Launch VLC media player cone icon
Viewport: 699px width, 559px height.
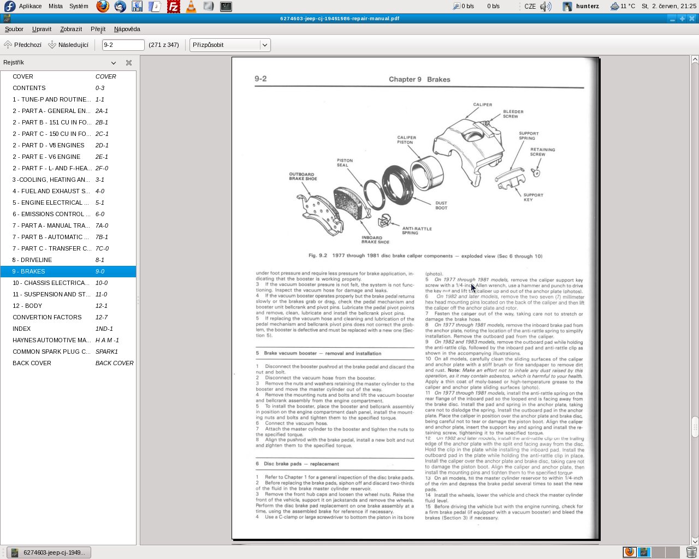(x=191, y=7)
